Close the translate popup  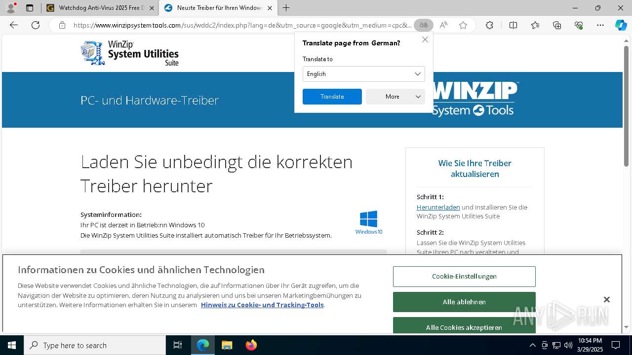pyautogui.click(x=425, y=39)
